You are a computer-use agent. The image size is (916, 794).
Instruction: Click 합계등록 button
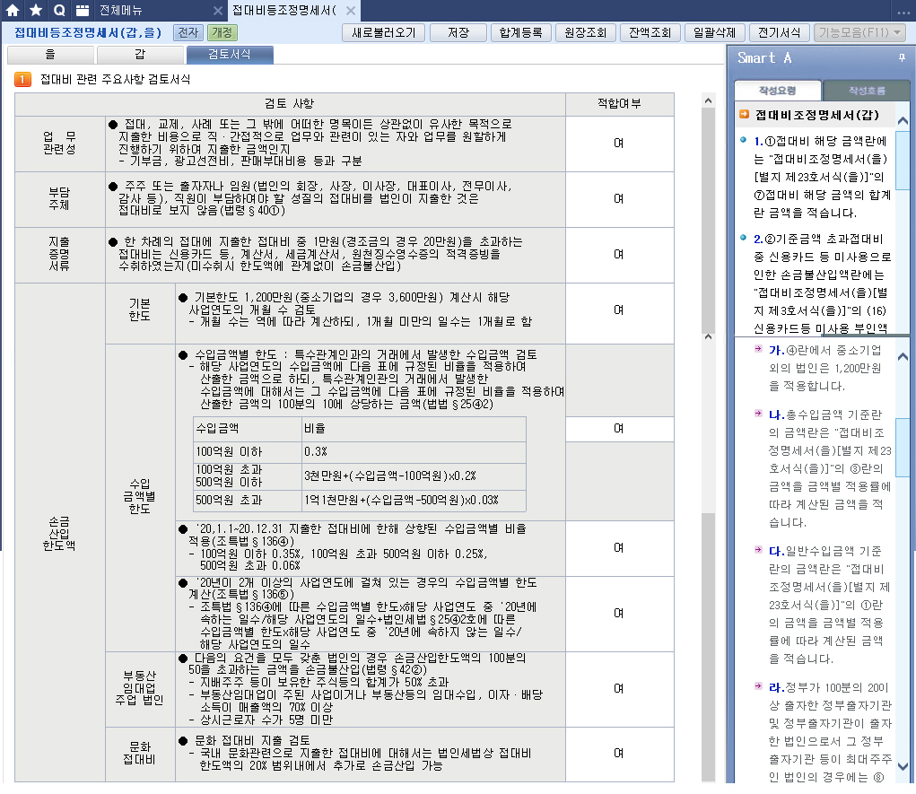tap(520, 32)
